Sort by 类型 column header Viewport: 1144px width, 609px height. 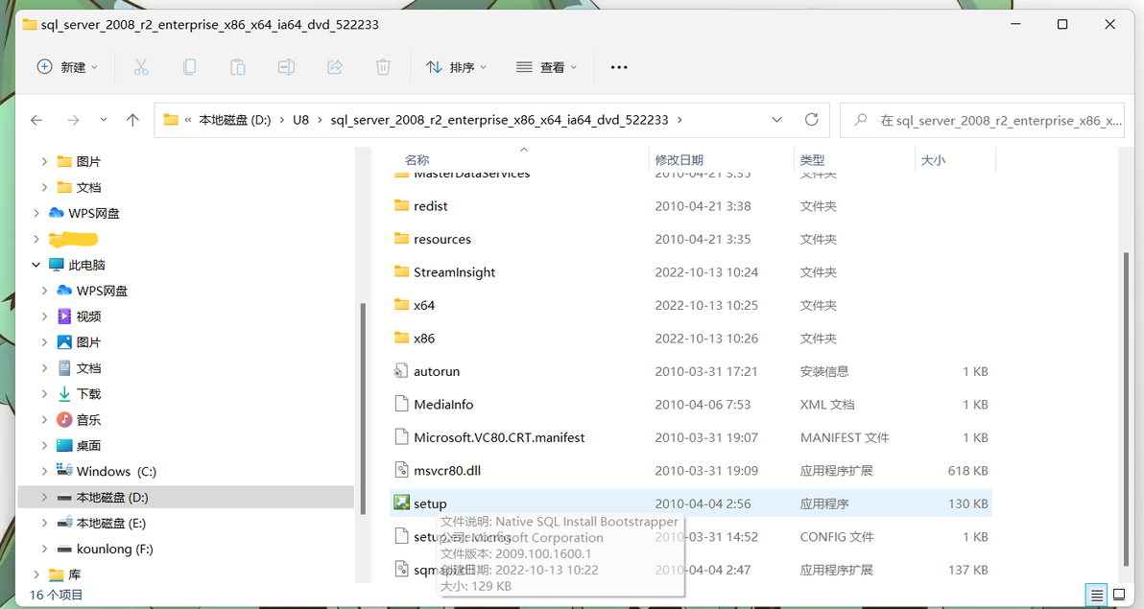click(x=812, y=160)
